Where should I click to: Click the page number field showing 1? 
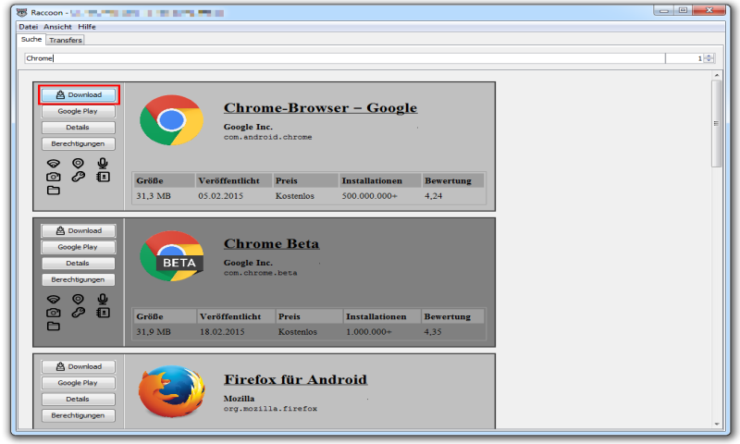click(684, 58)
